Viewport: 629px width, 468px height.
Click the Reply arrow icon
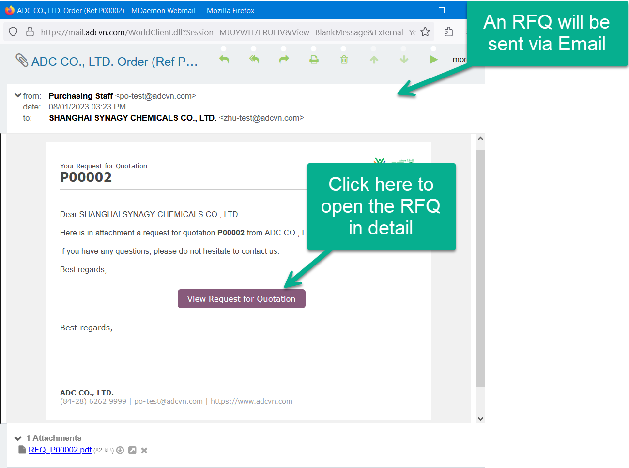224,60
